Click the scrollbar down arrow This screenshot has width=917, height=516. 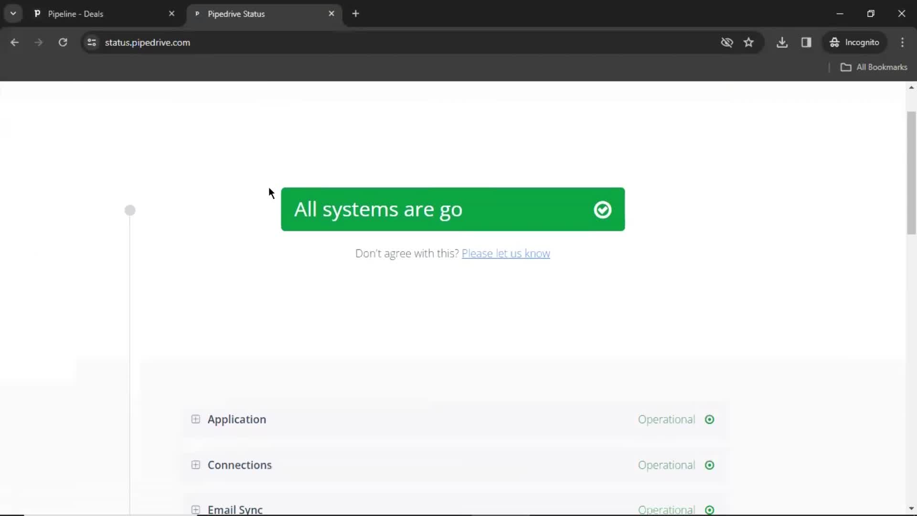(911, 508)
